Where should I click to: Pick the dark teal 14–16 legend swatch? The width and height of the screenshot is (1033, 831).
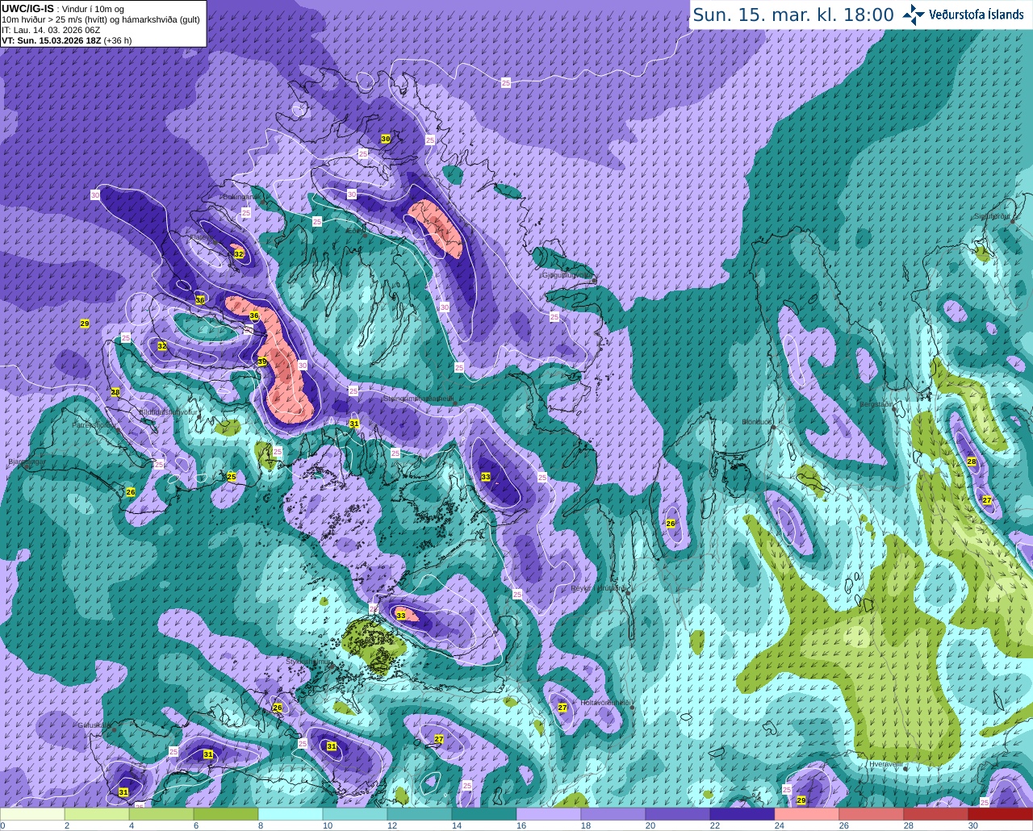point(484,814)
